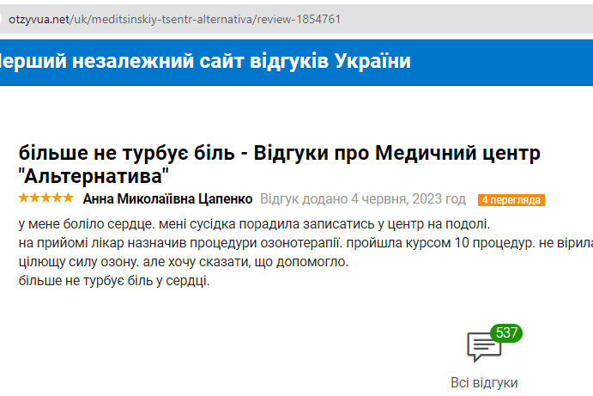Screen dimensions: 593x396
Task: Click the fifth and last rating star
Action: pyautogui.click(x=68, y=198)
